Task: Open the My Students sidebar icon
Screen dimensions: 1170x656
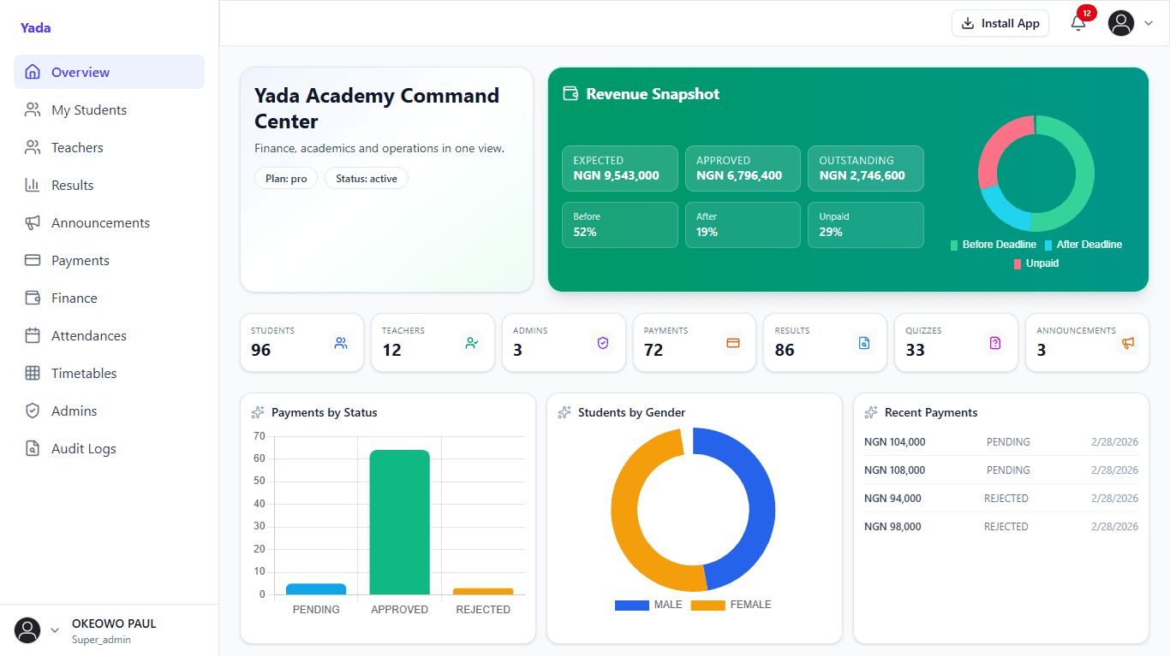Action: point(32,109)
